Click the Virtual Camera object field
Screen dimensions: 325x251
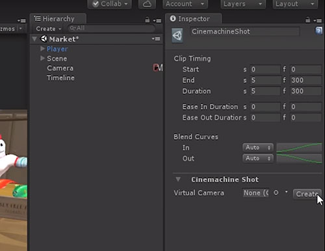click(x=255, y=193)
